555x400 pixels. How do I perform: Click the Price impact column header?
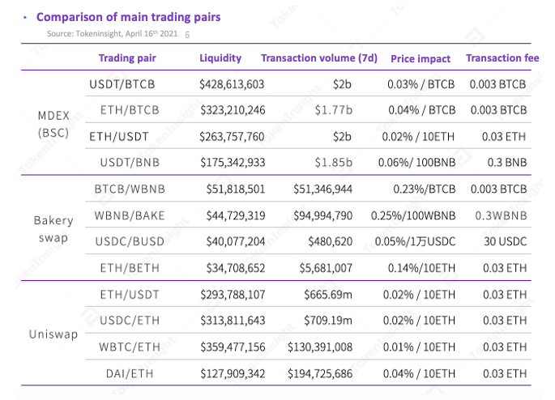pos(421,58)
